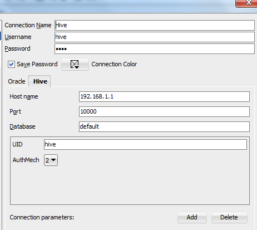The height and width of the screenshot is (230, 257).
Task: Focus the Connection Name field
Action: click(x=155, y=25)
